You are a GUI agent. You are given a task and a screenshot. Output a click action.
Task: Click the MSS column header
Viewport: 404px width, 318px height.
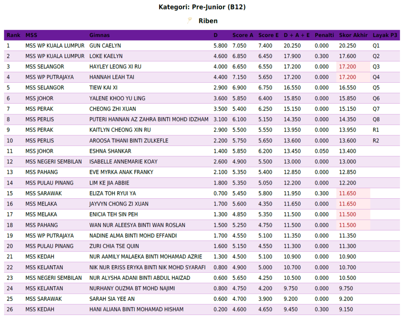pos(32,35)
